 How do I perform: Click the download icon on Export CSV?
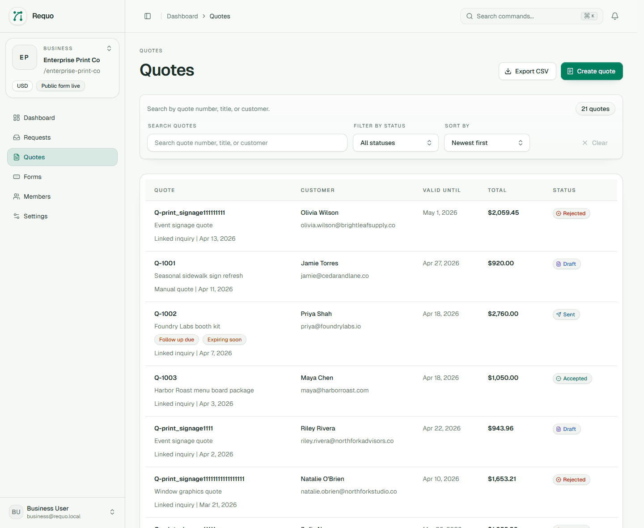pos(508,71)
